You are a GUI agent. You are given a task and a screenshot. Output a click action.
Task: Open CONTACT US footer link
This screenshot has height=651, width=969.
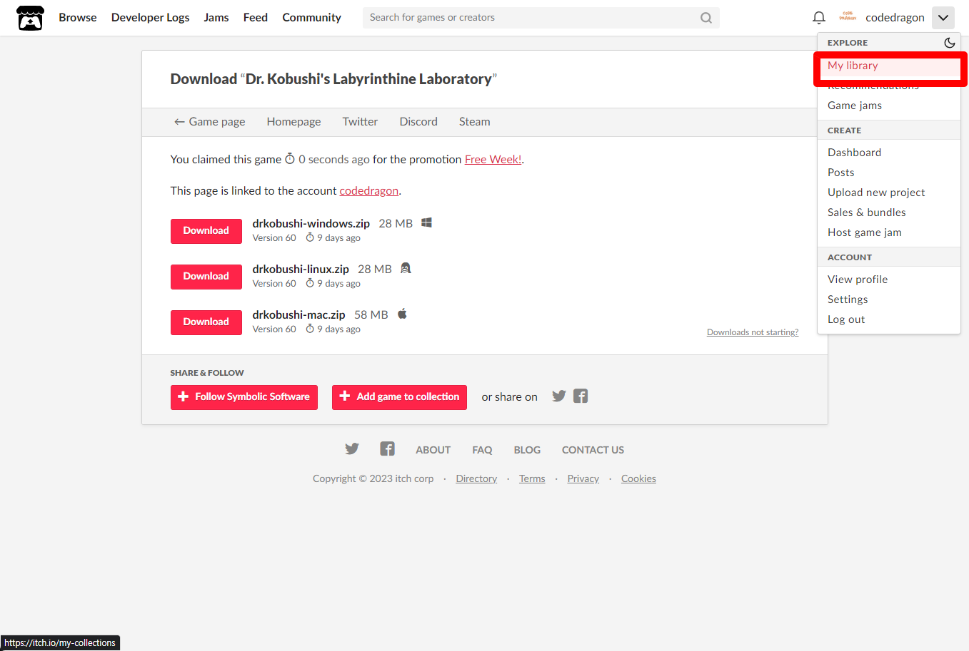click(593, 450)
